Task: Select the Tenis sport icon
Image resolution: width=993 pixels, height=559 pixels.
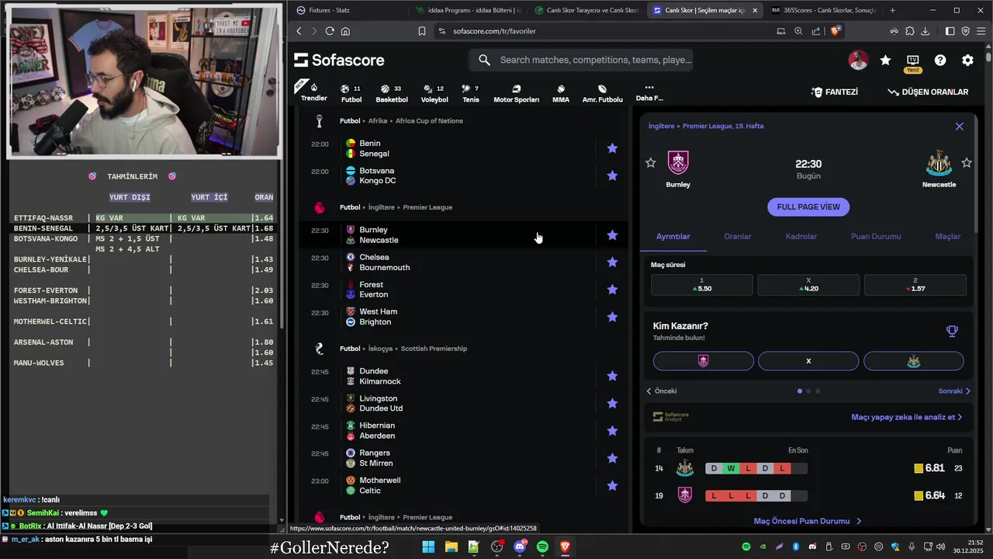Action: point(470,93)
